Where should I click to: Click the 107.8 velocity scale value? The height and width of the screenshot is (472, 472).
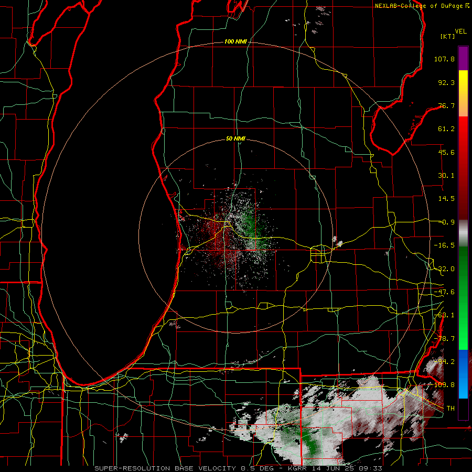444,59
